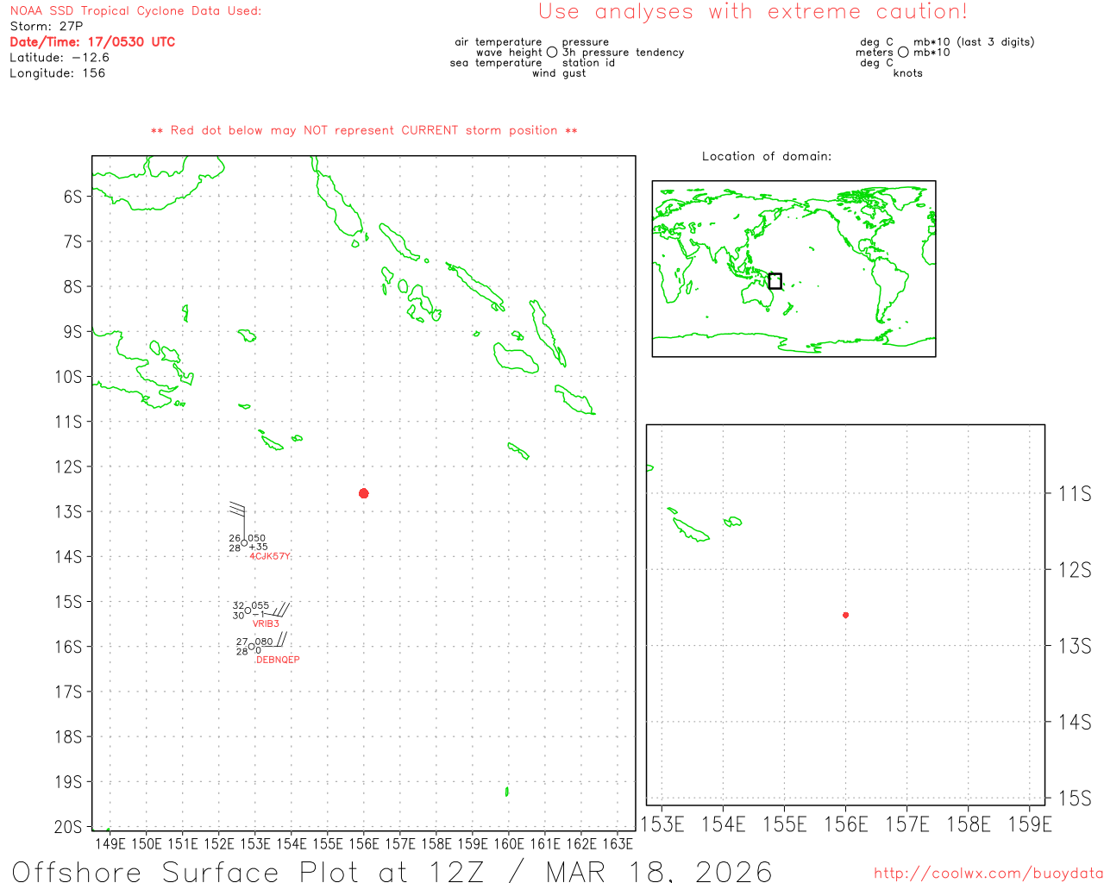Viewport: 1104px width, 883px height.
Task: Open the coolwx.com/buoydata link
Action: tap(988, 874)
